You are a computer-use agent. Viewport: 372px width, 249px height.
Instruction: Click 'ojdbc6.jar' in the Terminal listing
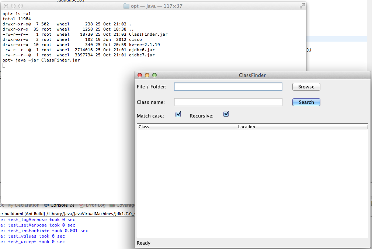click(x=142, y=50)
